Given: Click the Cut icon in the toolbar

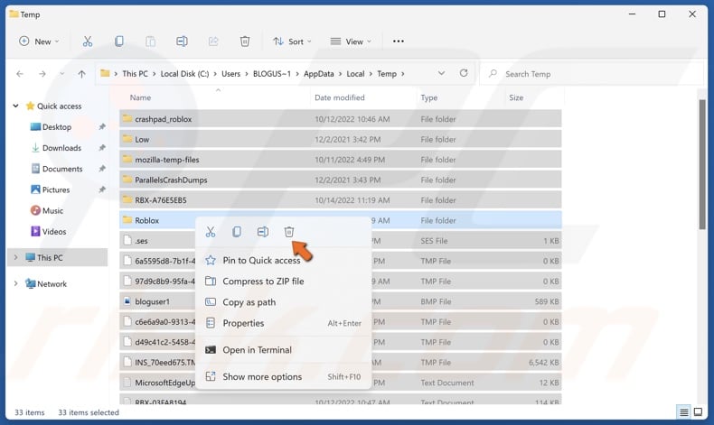Looking at the screenshot, I should (88, 42).
